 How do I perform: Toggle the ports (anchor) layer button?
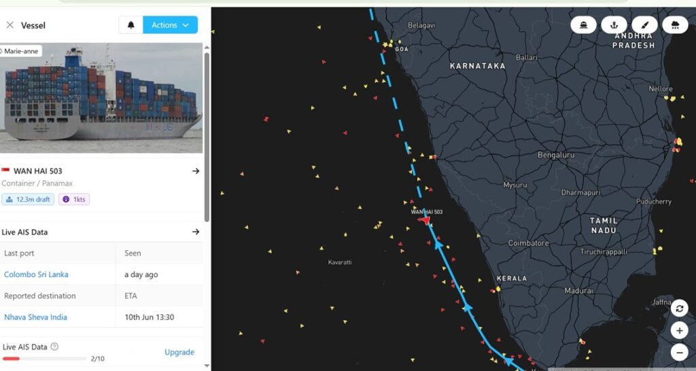[614, 25]
